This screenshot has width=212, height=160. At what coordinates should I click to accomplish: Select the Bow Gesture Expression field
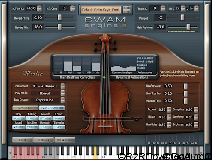(x=45, y=100)
